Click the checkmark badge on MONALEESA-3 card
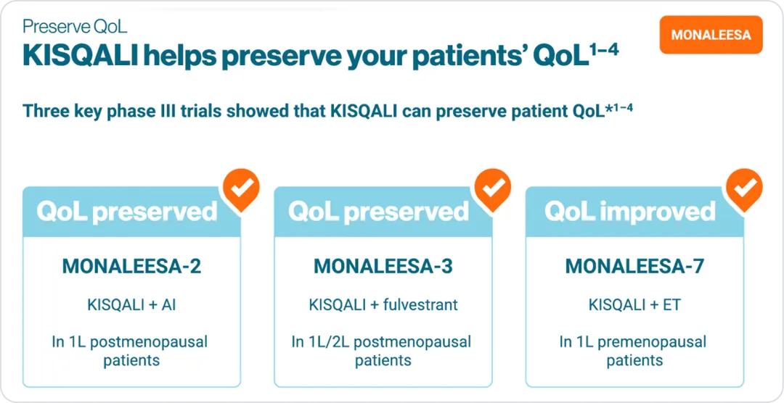 point(492,189)
